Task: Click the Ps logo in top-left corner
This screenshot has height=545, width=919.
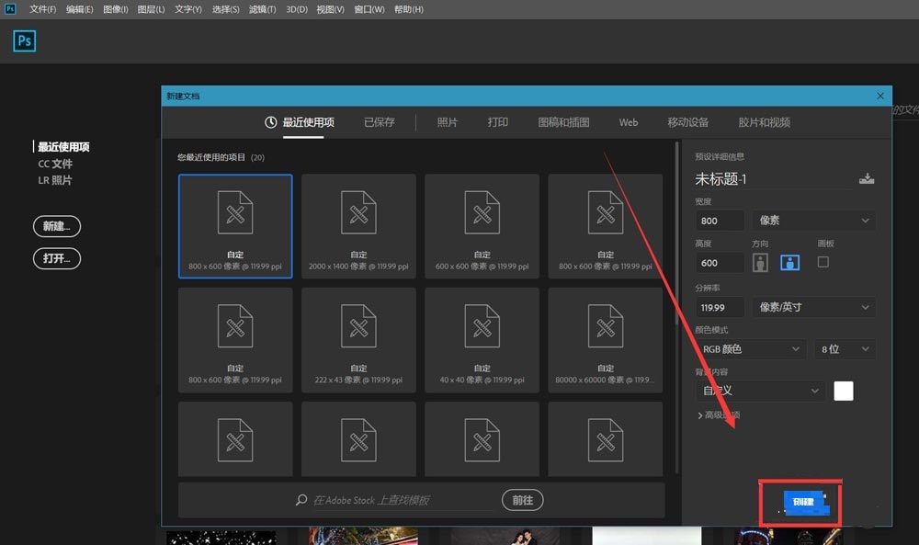Action: (x=24, y=40)
